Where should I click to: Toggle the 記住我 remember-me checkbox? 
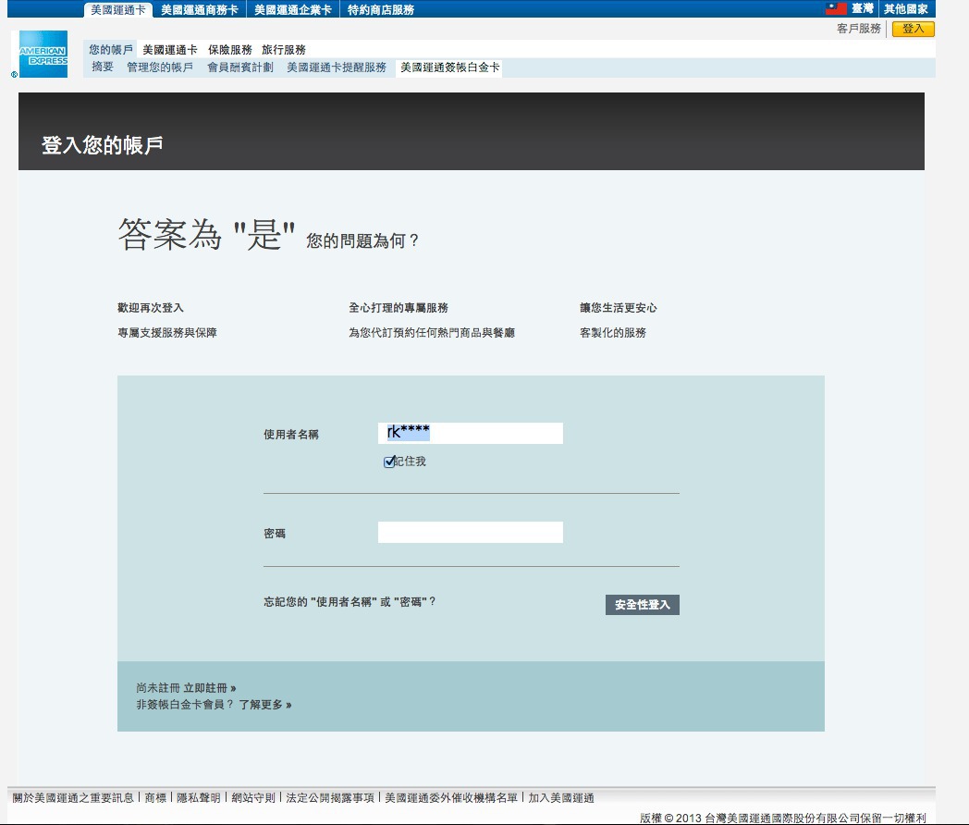tap(389, 462)
